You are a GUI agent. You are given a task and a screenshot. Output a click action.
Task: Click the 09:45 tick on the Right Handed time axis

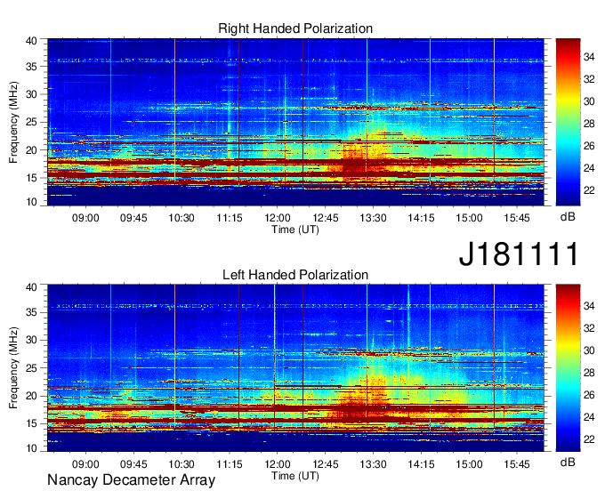click(x=133, y=218)
